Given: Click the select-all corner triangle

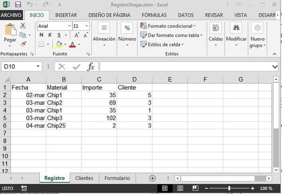Looking at the screenshot, I should (7, 79).
